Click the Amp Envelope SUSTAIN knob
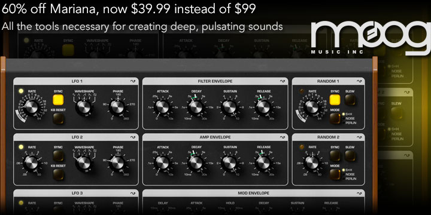The width and height of the screenshot is (431, 215). 230,163
